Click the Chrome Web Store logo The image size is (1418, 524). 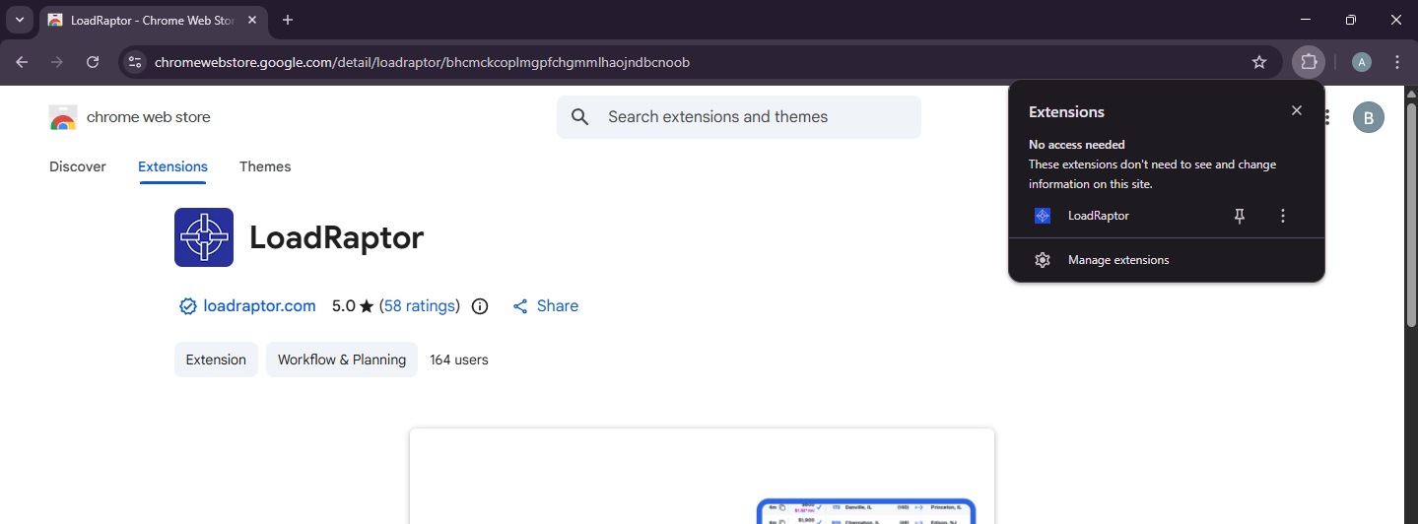63,117
